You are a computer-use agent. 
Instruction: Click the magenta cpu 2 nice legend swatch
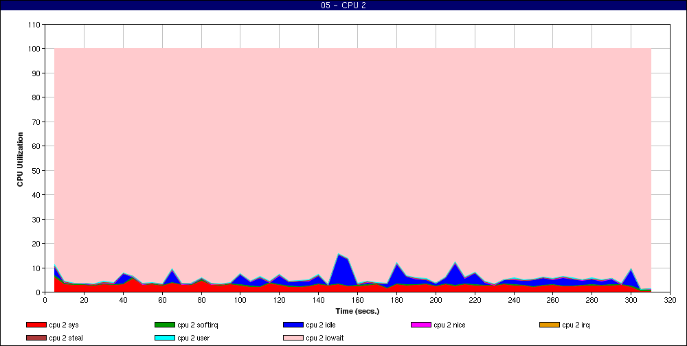421,325
